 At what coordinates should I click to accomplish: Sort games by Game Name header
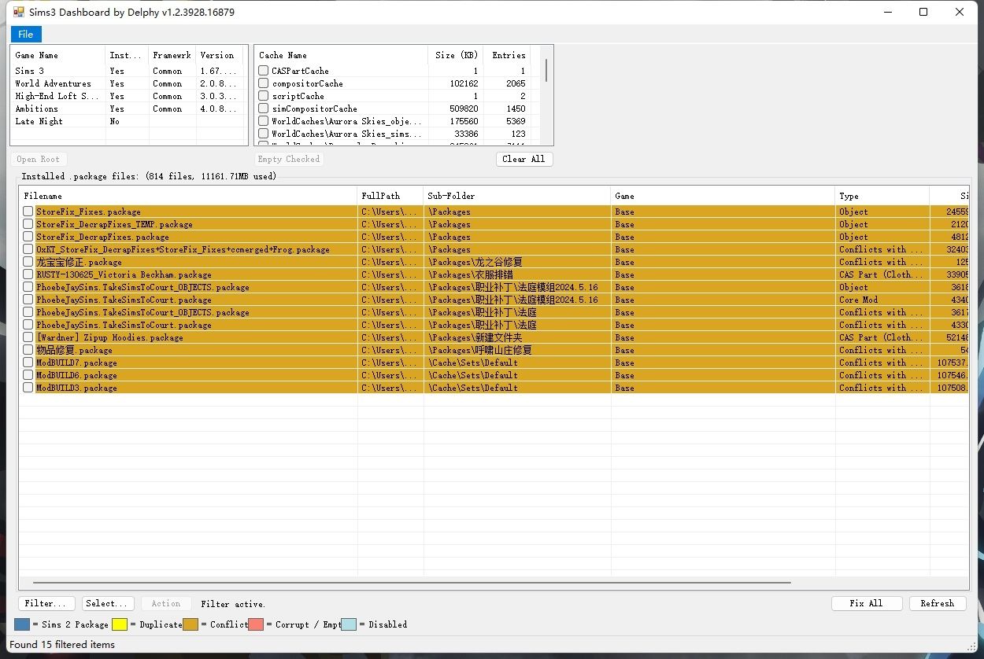coord(58,55)
